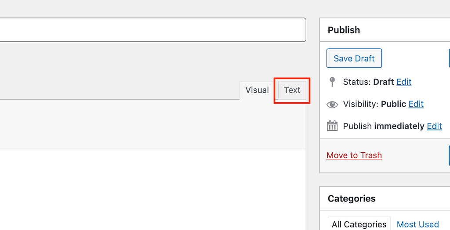
Task: Click the key icon next to Status
Action: point(332,82)
